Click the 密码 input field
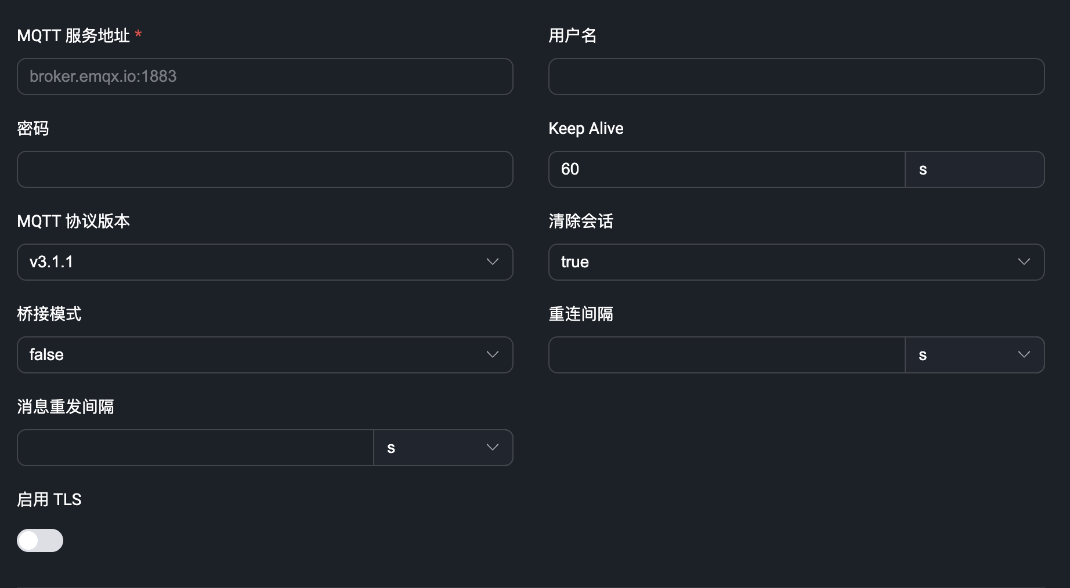Screen dimensions: 1070x588 point(265,169)
